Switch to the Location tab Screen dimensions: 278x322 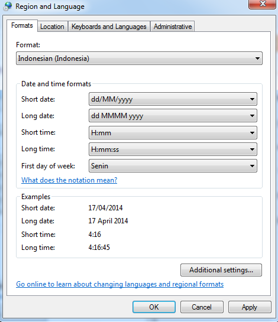tap(52, 27)
